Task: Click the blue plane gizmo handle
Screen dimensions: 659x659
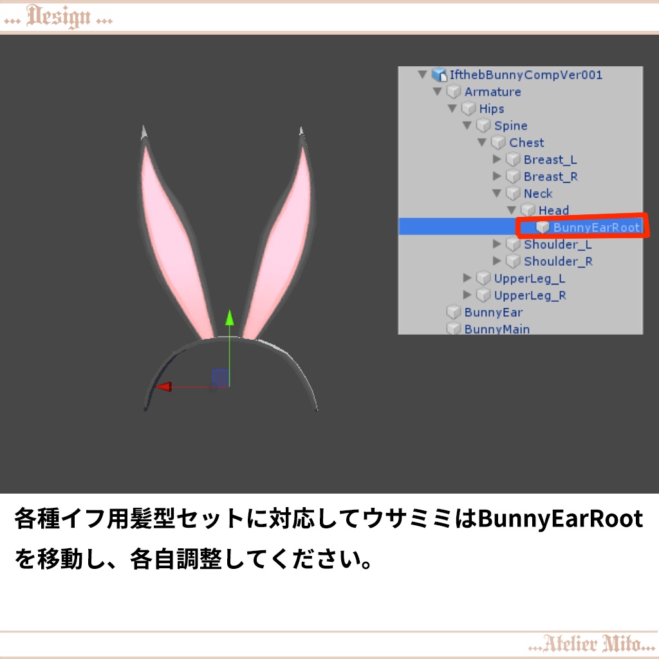Action: tap(221, 378)
